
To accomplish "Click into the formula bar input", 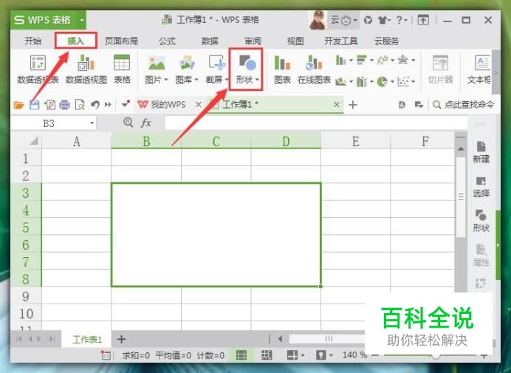I will pyautogui.click(x=316, y=123).
